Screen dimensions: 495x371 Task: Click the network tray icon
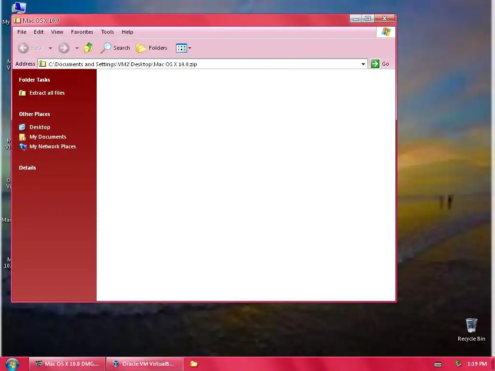[x=458, y=364]
